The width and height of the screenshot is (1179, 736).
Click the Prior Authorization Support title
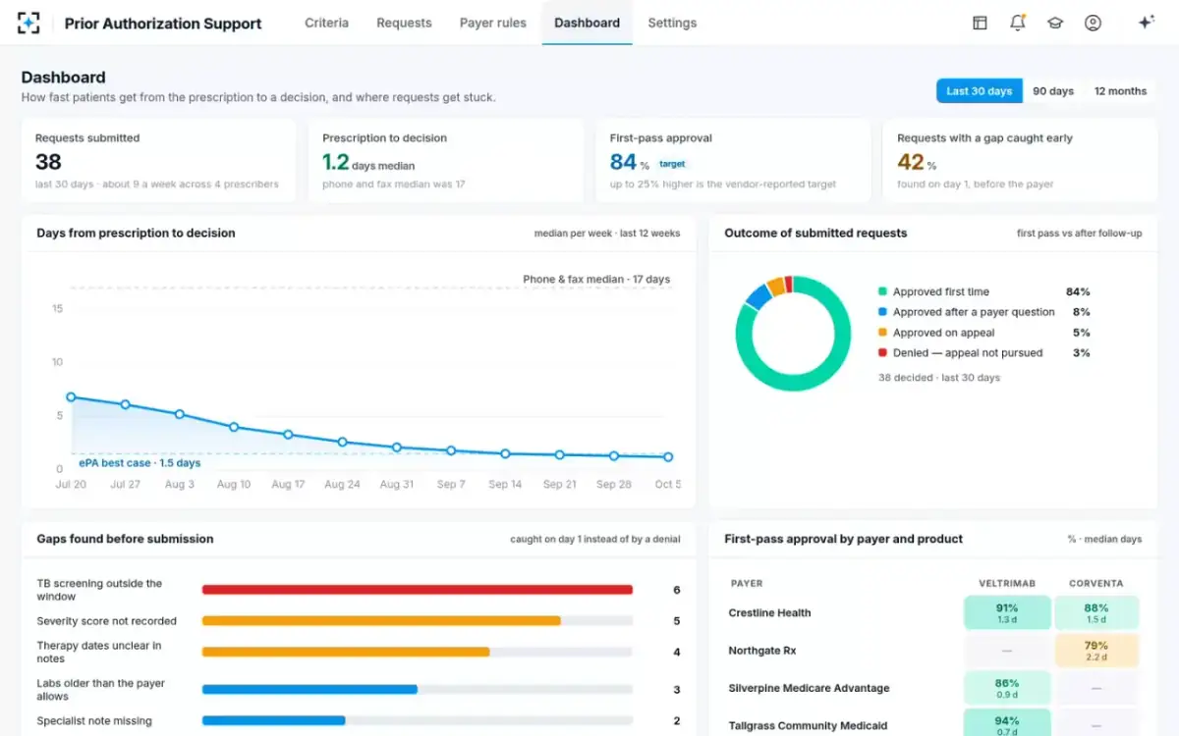pyautogui.click(x=163, y=24)
